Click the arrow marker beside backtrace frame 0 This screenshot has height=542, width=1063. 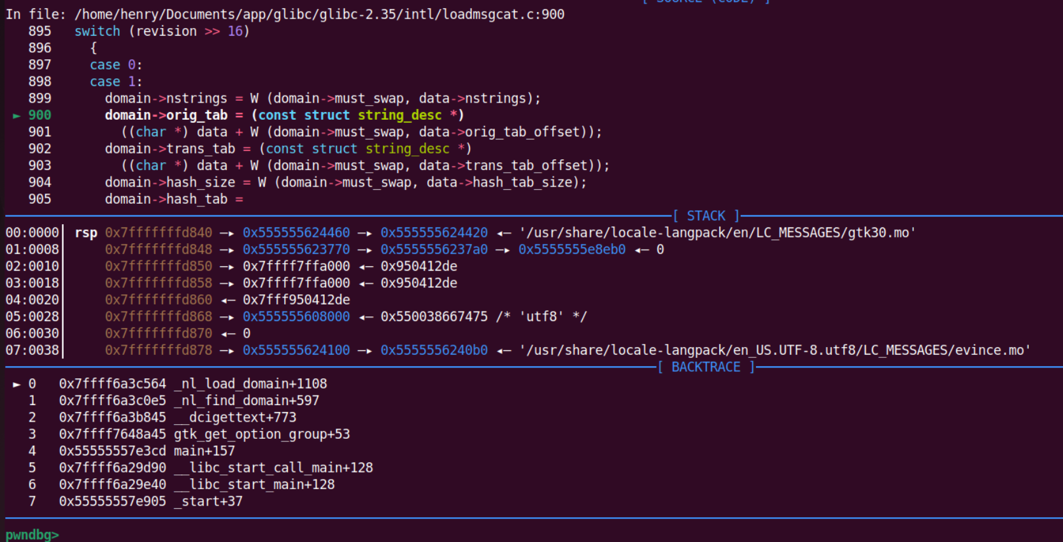pyautogui.click(x=17, y=384)
